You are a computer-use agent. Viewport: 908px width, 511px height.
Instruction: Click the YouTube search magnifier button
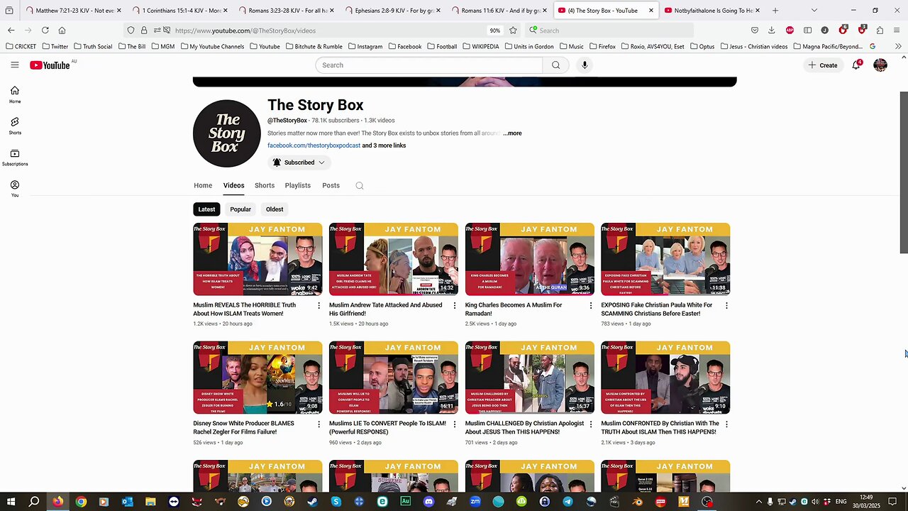555,65
